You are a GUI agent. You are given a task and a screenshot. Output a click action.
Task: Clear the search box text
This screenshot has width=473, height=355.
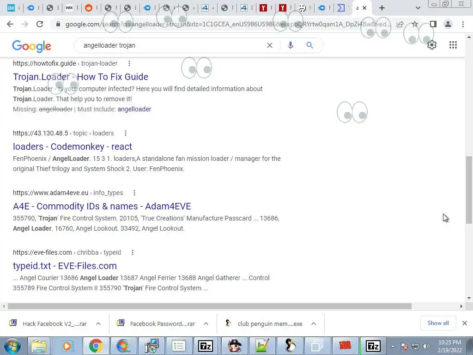(x=270, y=45)
